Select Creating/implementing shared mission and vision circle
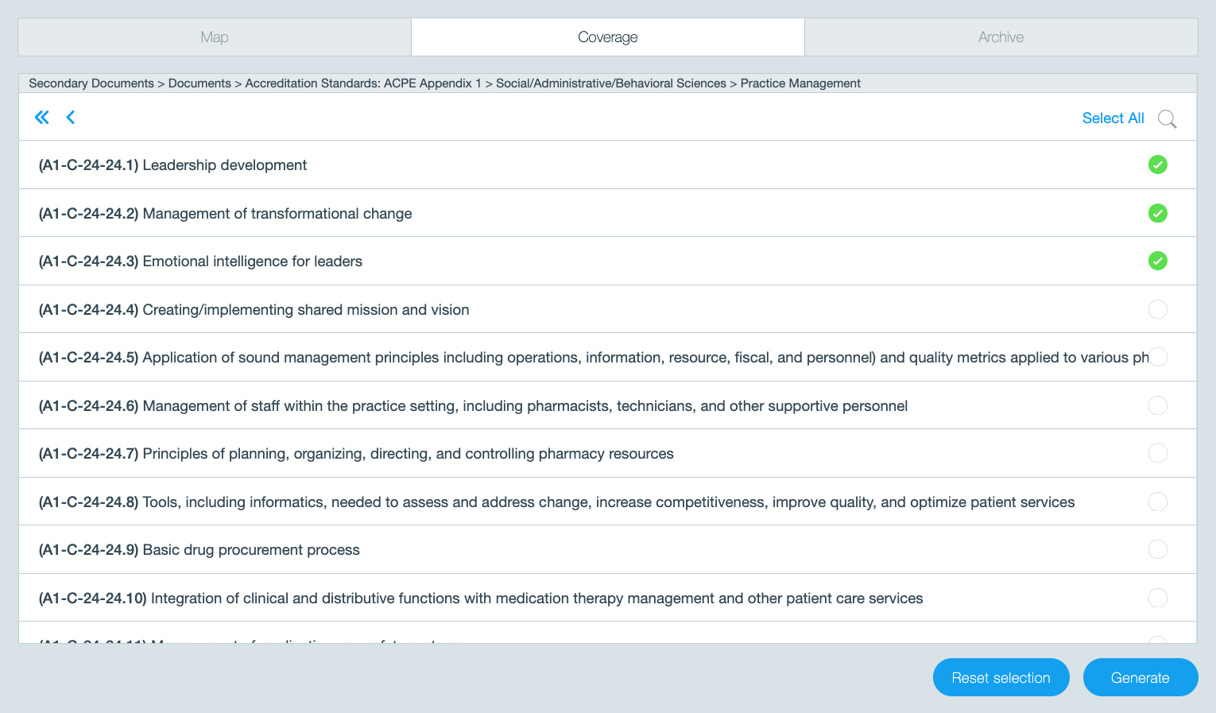This screenshot has width=1216, height=713. [1158, 309]
